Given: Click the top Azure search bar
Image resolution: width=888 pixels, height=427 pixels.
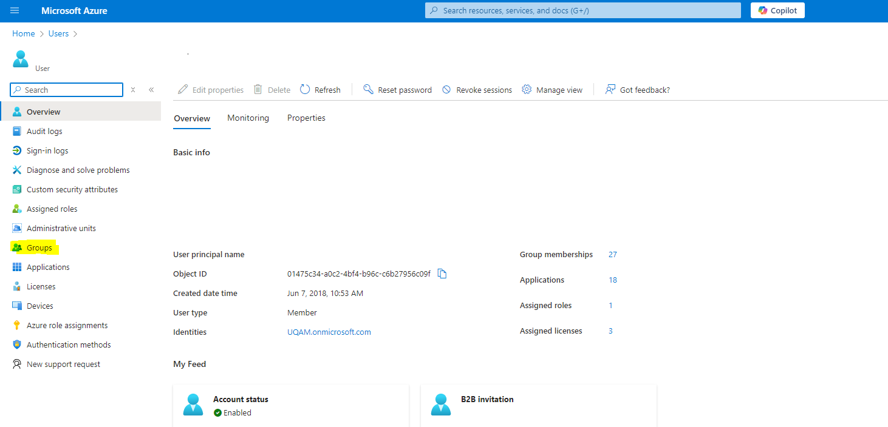Looking at the screenshot, I should [x=582, y=11].
